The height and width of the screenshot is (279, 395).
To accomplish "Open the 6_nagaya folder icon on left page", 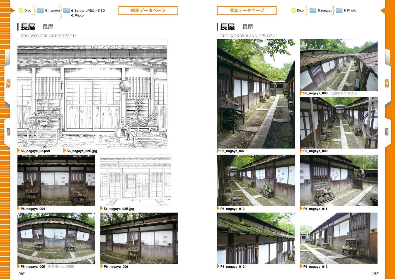I will 40,11.
